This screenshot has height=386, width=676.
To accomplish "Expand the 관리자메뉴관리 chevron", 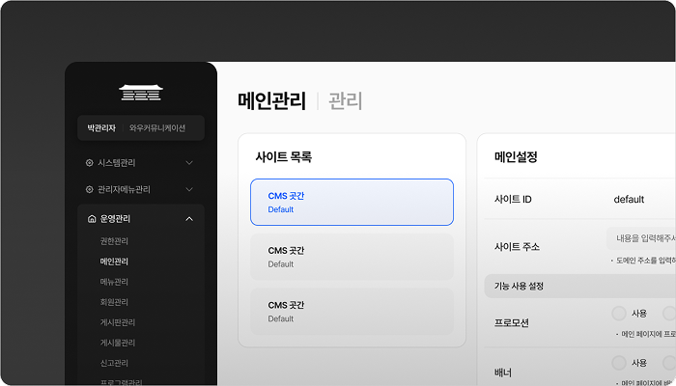I will click(x=189, y=189).
